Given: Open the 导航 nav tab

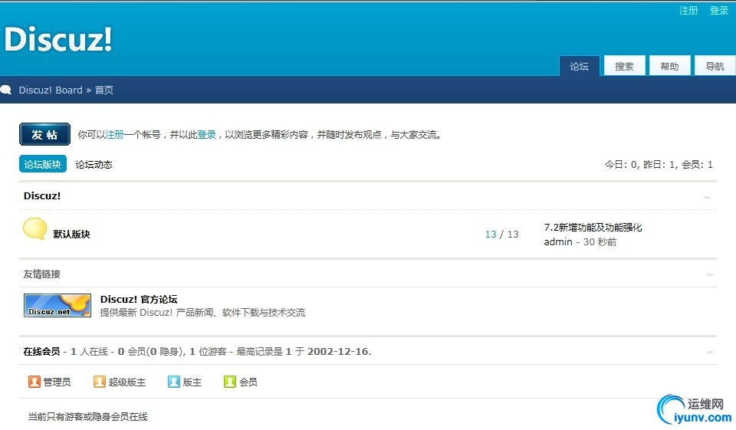Looking at the screenshot, I should 715,66.
